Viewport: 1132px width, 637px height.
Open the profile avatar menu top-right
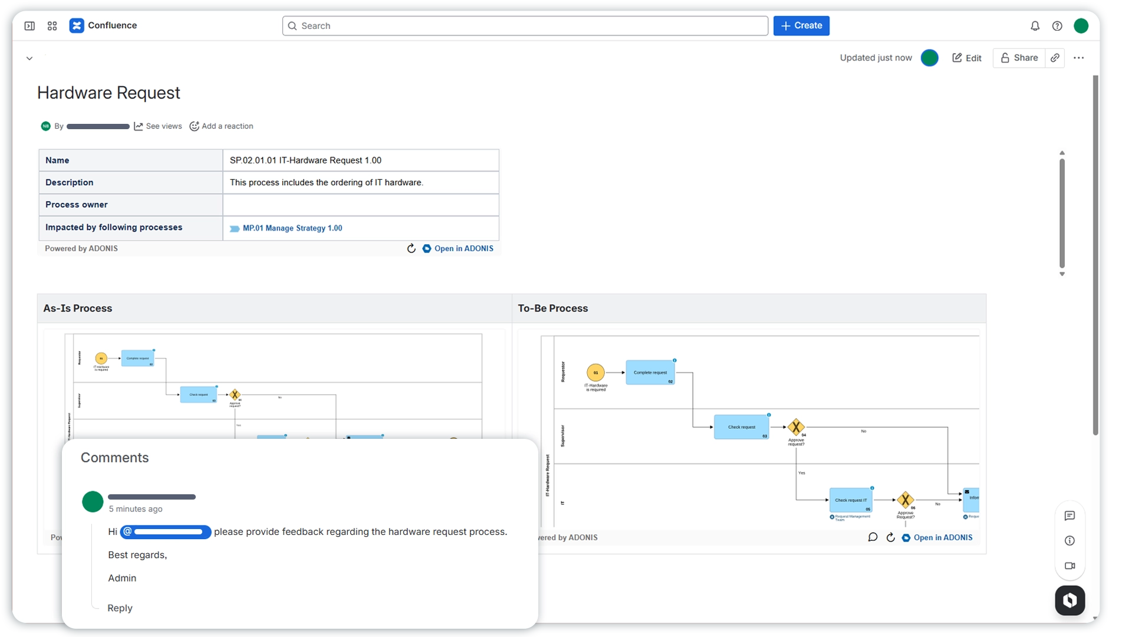[x=1081, y=26]
